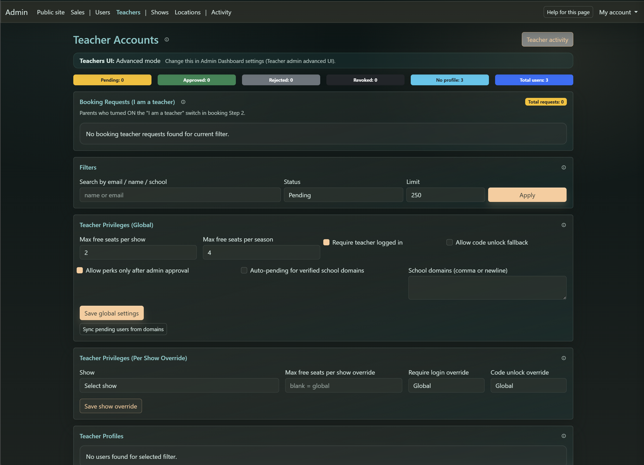Open Teacher activity view
This screenshot has width=644, height=465.
pos(547,40)
